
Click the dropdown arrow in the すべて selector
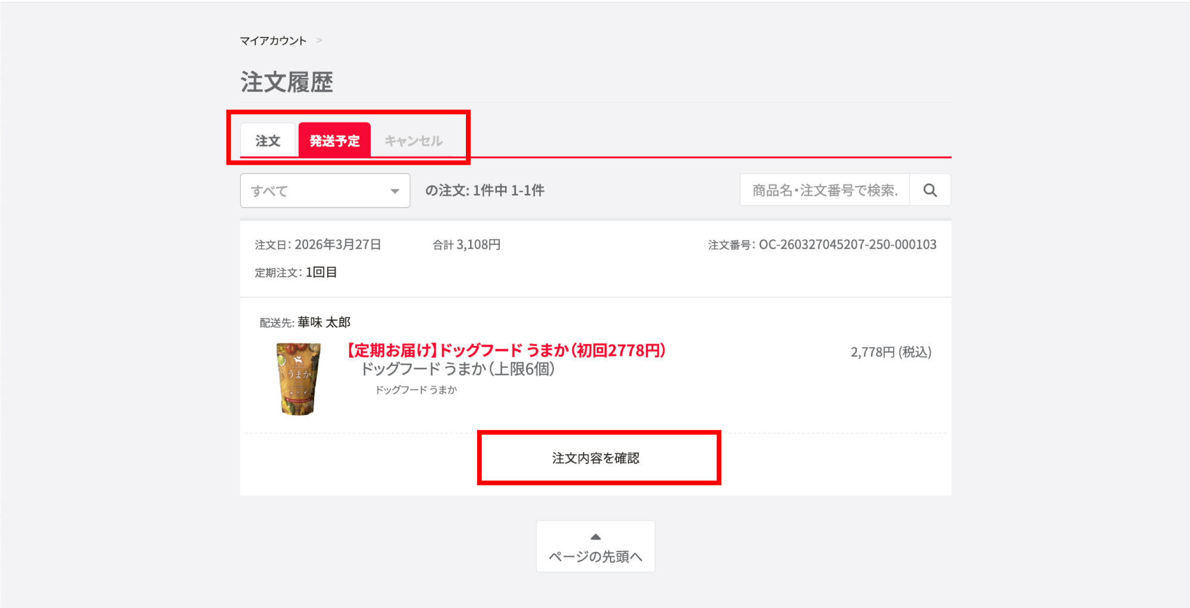point(394,191)
